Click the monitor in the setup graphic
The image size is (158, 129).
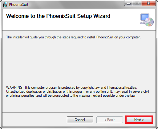pyautogui.click(x=145, y=17)
